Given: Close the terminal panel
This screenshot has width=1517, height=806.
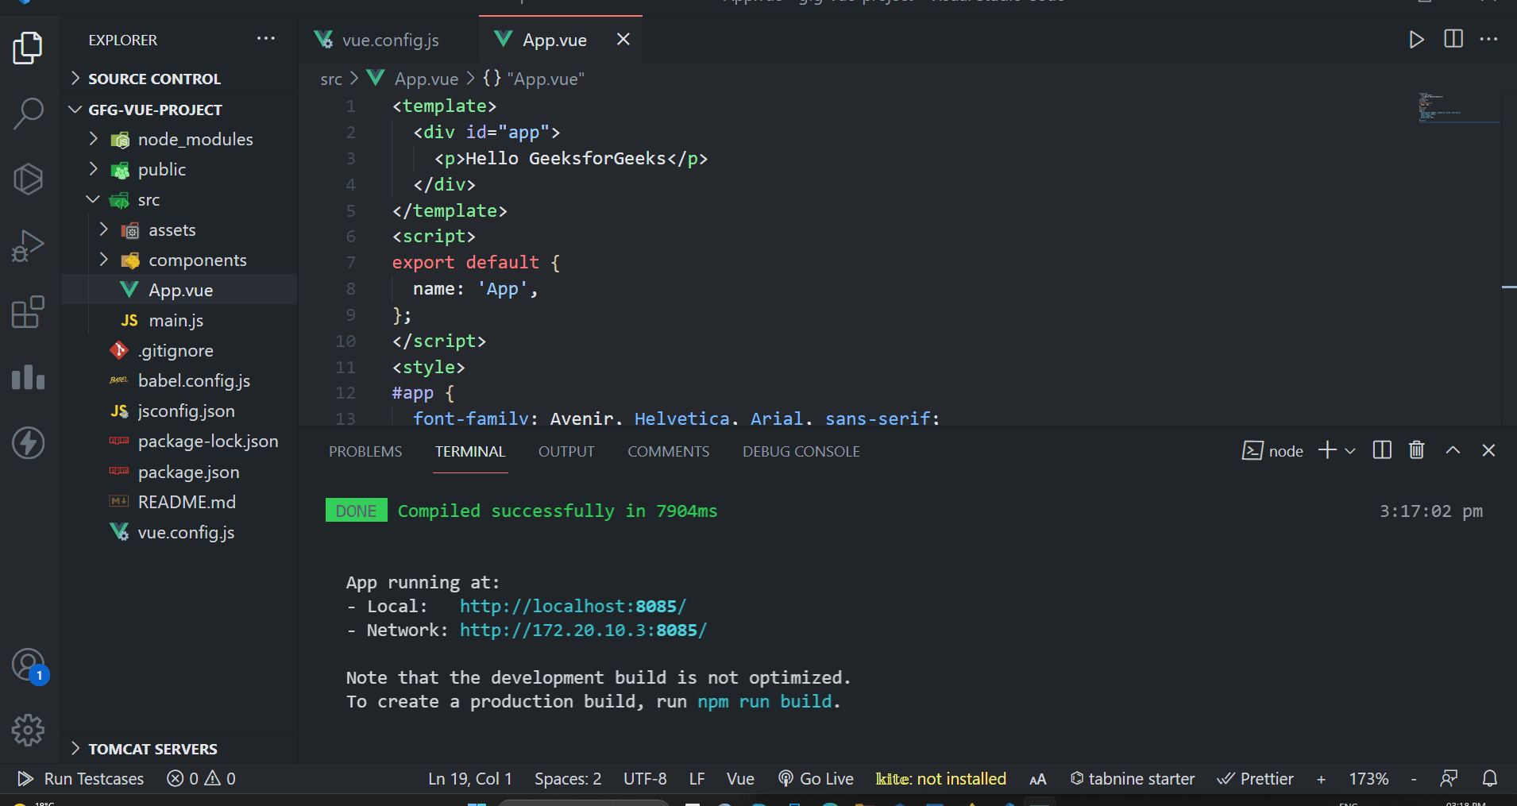Looking at the screenshot, I should click(1488, 450).
